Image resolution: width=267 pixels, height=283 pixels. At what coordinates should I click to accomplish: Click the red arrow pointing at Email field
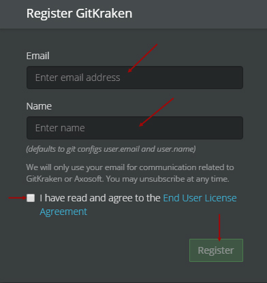[x=142, y=59]
